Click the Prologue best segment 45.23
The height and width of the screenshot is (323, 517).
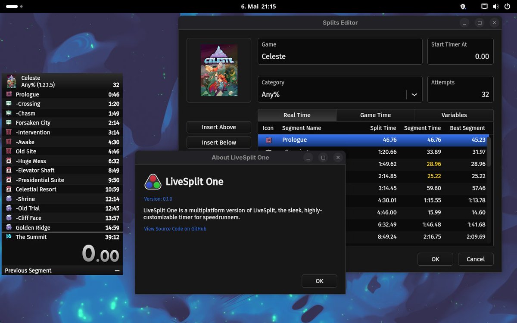pyautogui.click(x=479, y=140)
